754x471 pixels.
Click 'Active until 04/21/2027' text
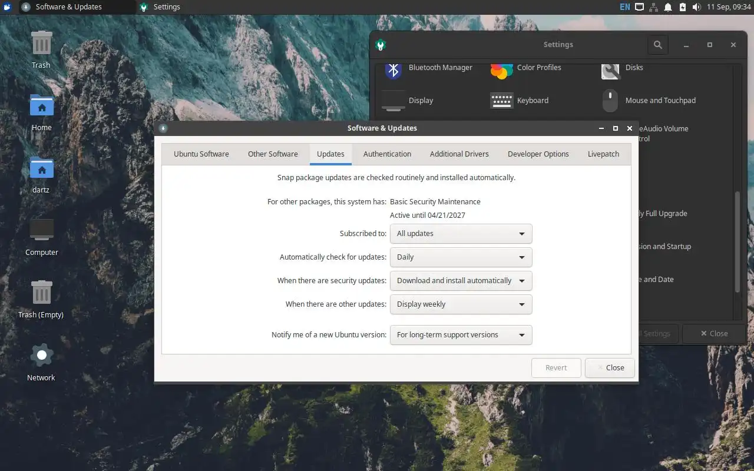[428, 215]
